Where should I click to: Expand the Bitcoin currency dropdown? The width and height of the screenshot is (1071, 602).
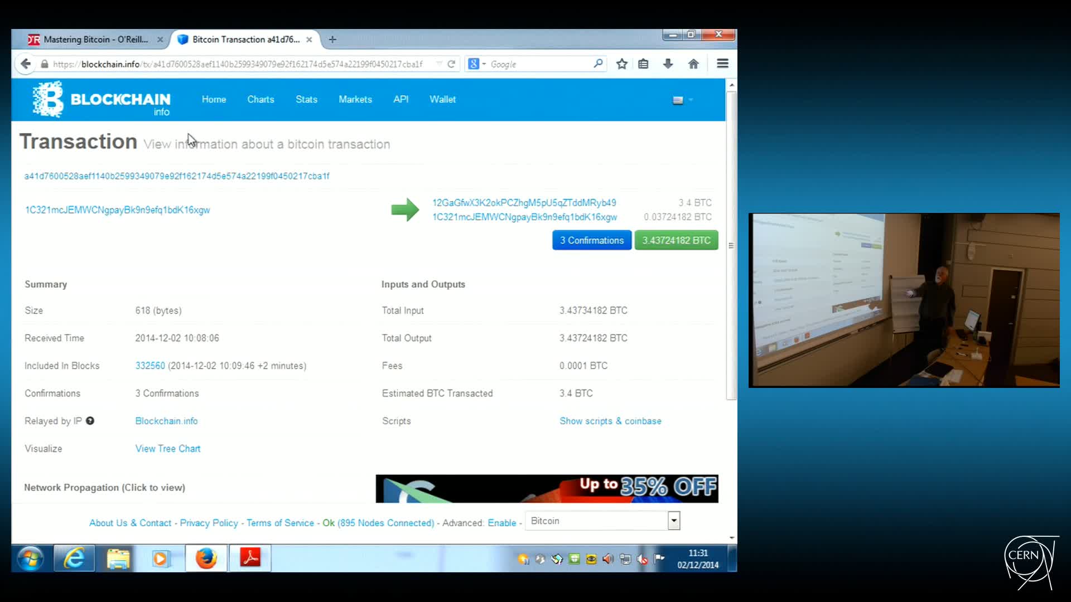click(x=674, y=521)
